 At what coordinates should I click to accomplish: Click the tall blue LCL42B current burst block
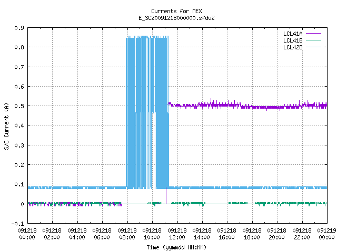tap(147, 112)
